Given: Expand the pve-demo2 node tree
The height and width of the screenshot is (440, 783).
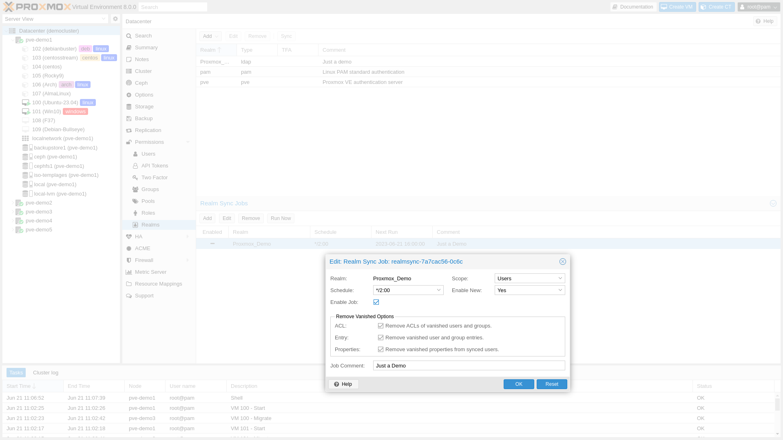Looking at the screenshot, I should (x=13, y=203).
